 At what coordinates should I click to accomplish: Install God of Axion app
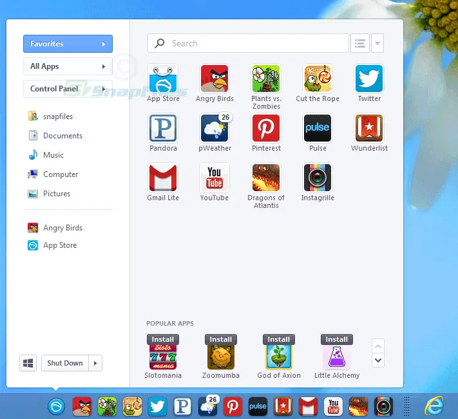point(279,339)
